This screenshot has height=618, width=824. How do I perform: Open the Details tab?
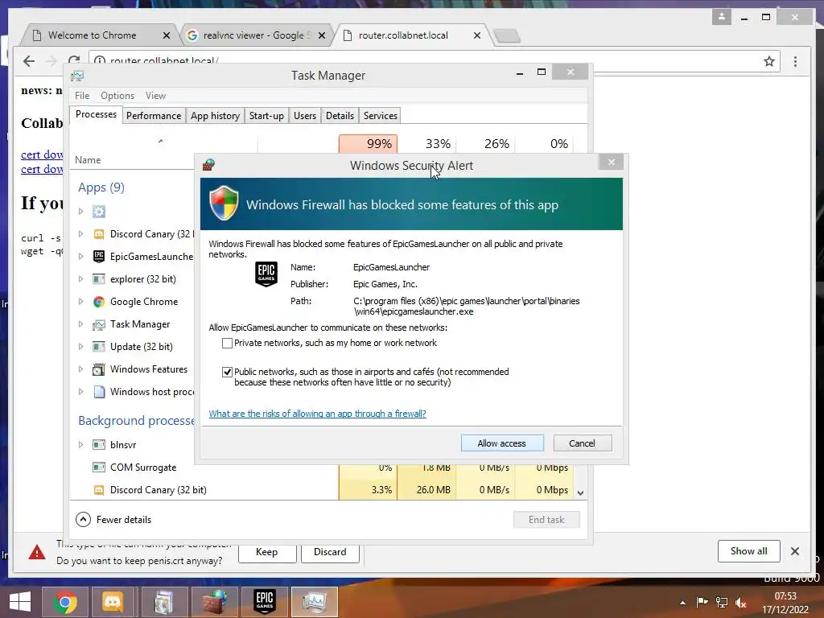click(340, 116)
